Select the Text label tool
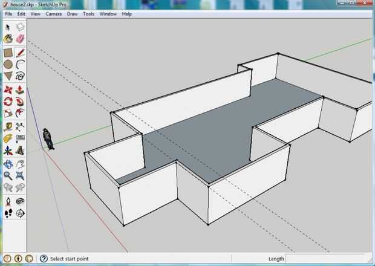Screen dimensions: 375x266 20,138
